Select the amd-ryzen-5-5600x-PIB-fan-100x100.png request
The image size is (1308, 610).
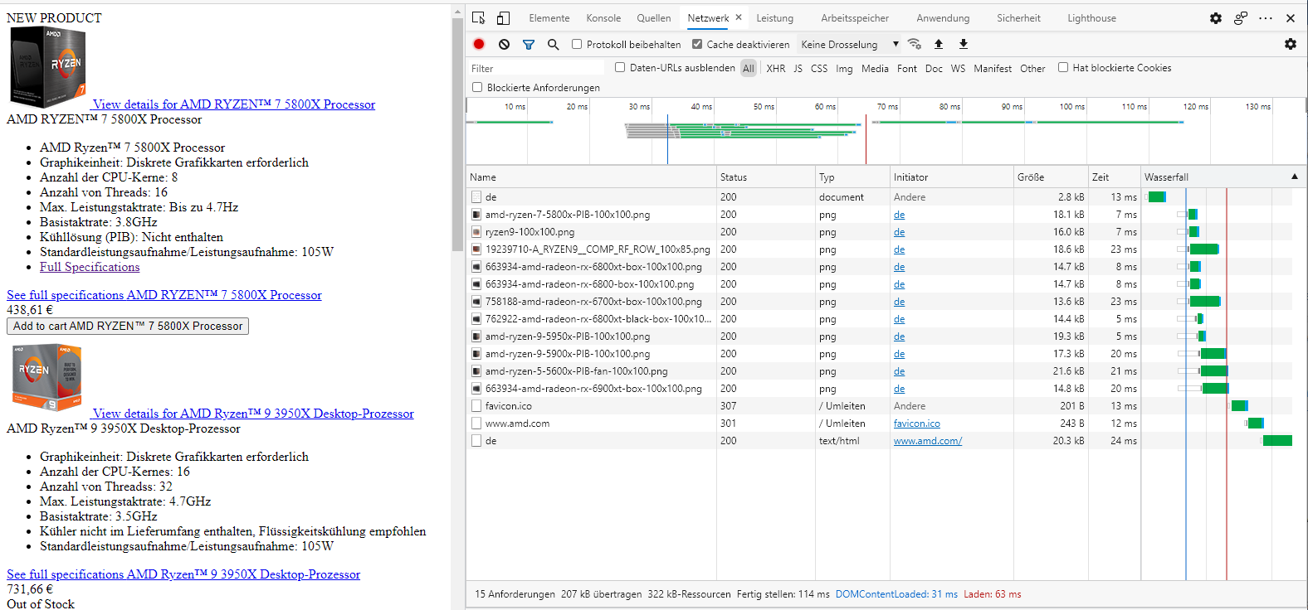coord(803,371)
